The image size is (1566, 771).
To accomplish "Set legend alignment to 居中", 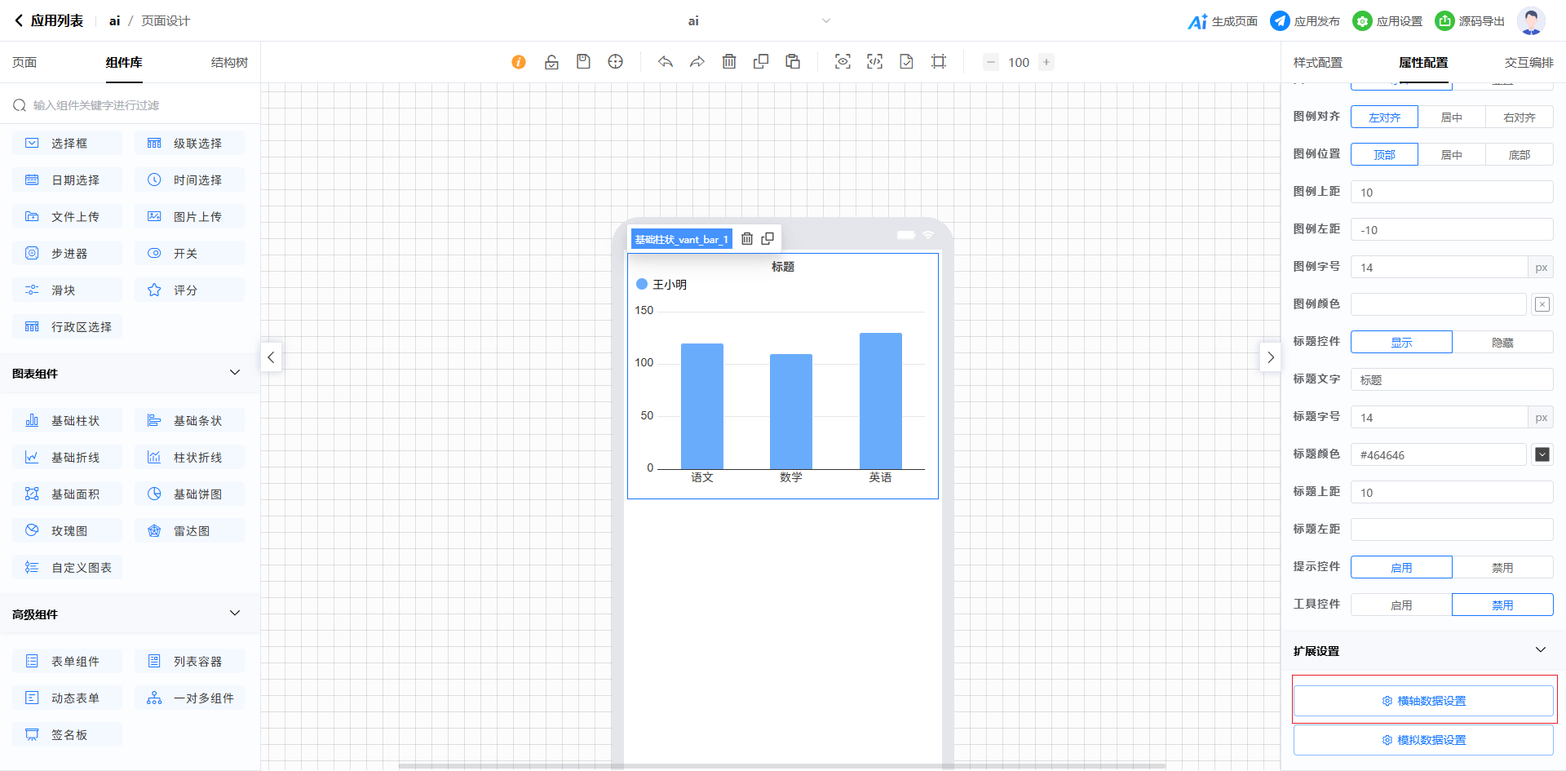I will point(1451,117).
